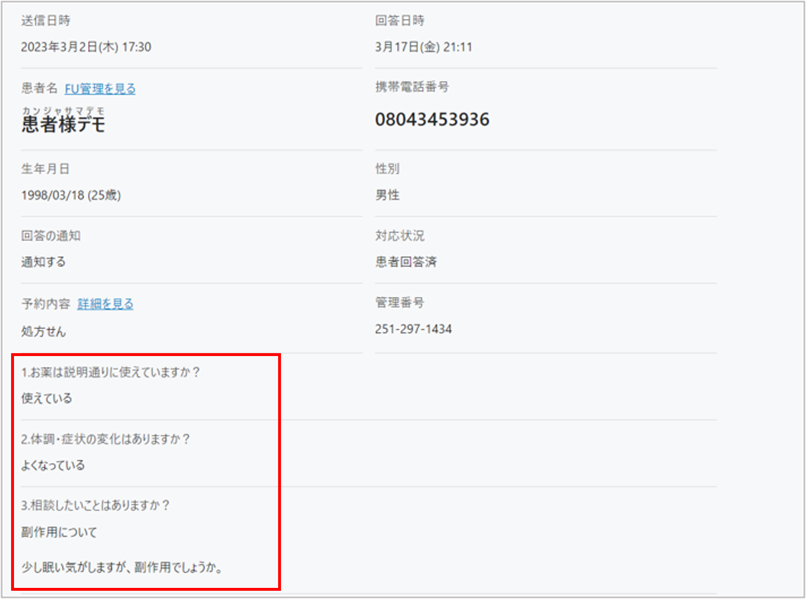Click question 3 about consultation

pos(95,505)
